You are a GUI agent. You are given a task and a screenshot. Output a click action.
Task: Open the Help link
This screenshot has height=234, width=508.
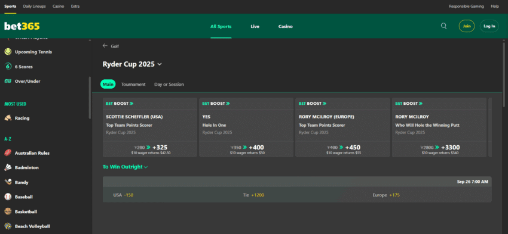(x=495, y=6)
